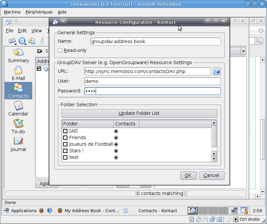Open Calendar in Kontact sidebar
The height and width of the screenshot is (224, 267).
[18, 109]
